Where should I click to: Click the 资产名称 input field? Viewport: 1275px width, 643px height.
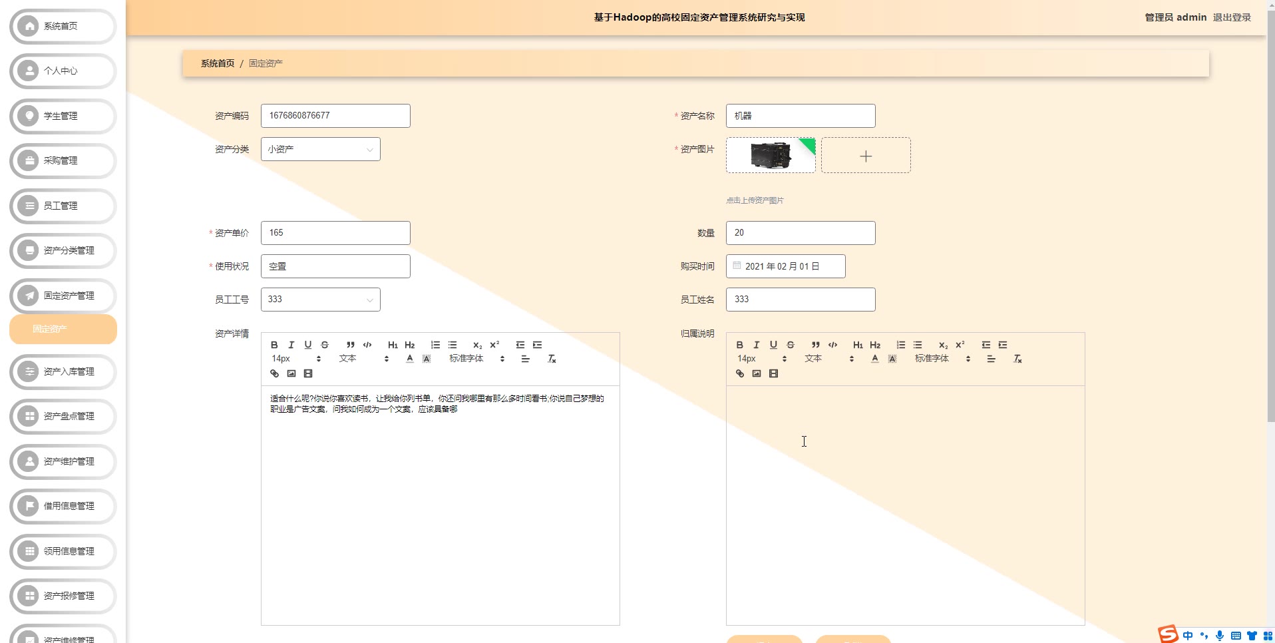(x=801, y=116)
